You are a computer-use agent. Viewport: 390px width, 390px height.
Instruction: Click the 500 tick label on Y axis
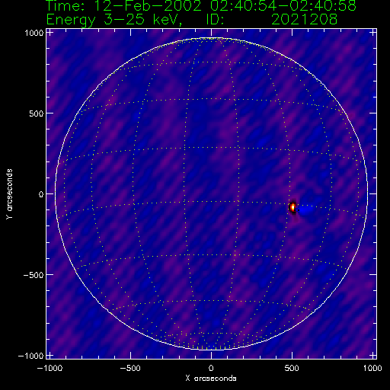37,113
